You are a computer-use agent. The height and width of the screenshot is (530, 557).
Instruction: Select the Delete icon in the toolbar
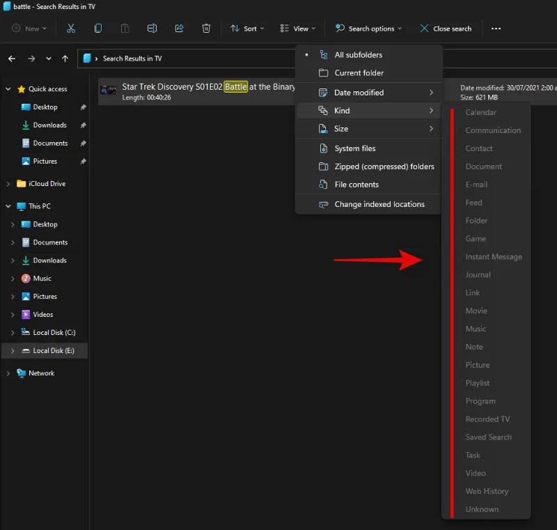206,29
